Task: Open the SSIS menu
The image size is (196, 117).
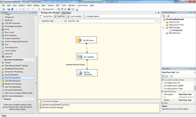Action: (x=57, y=5)
